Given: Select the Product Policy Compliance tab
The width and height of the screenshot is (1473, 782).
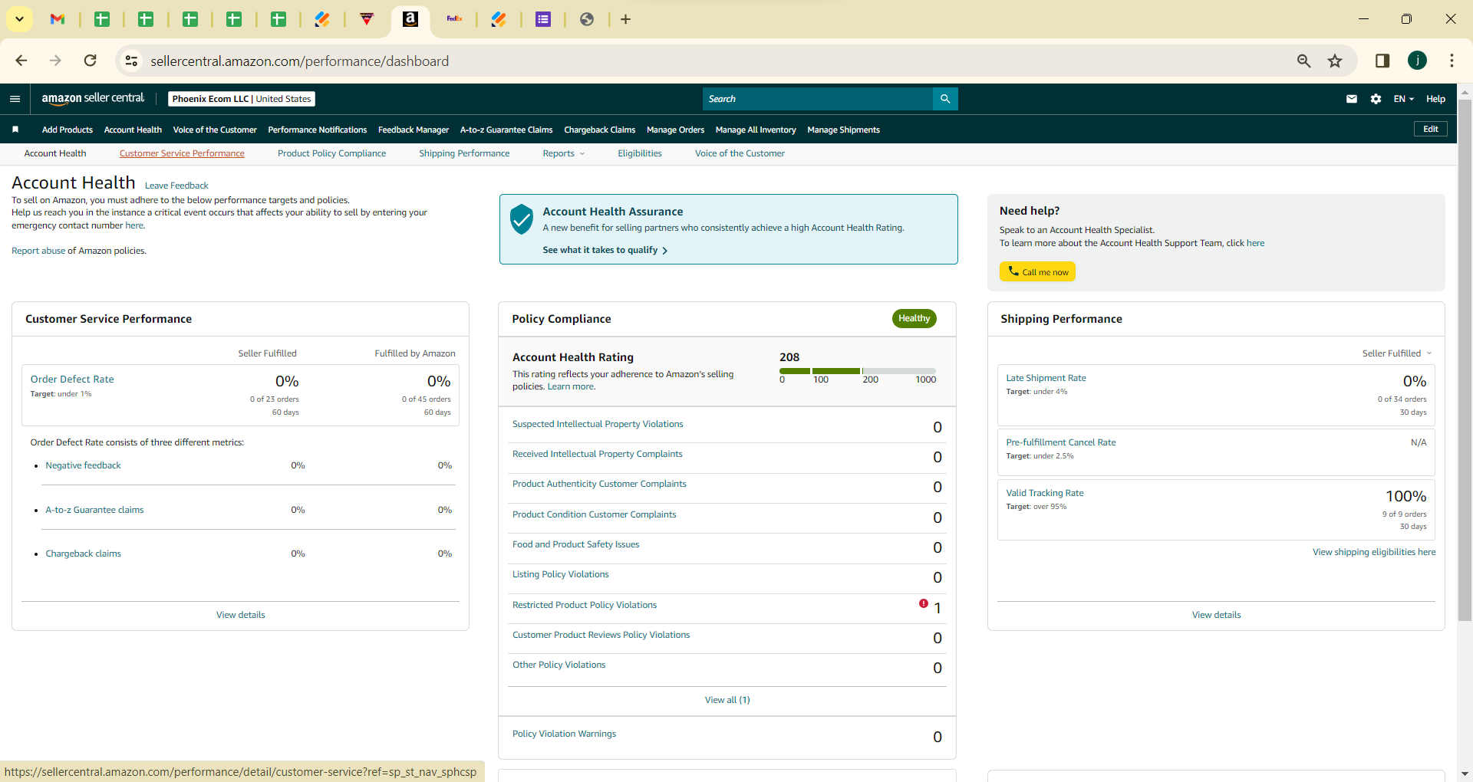Looking at the screenshot, I should tap(332, 153).
